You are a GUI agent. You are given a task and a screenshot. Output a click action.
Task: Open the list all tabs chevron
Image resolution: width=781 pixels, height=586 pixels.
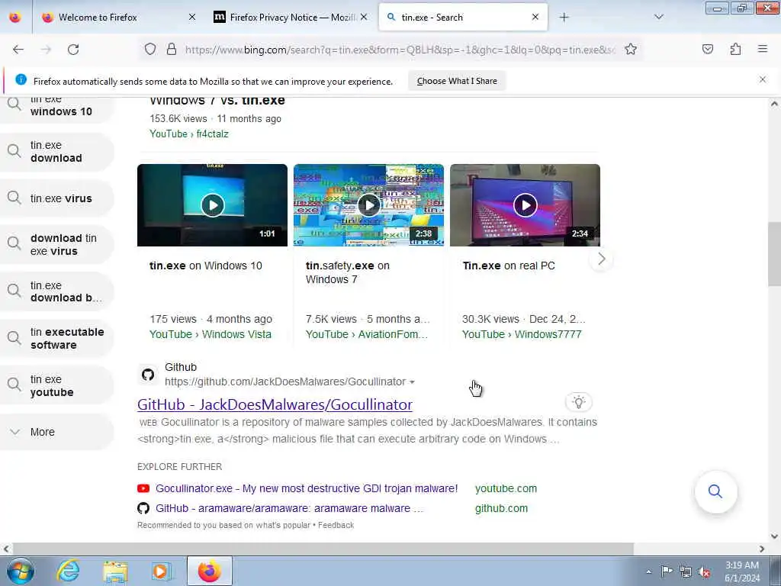point(658,18)
